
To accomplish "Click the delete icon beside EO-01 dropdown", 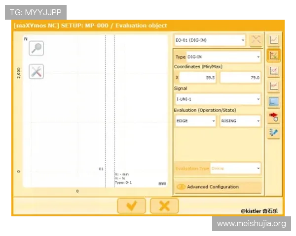I will (256, 40).
